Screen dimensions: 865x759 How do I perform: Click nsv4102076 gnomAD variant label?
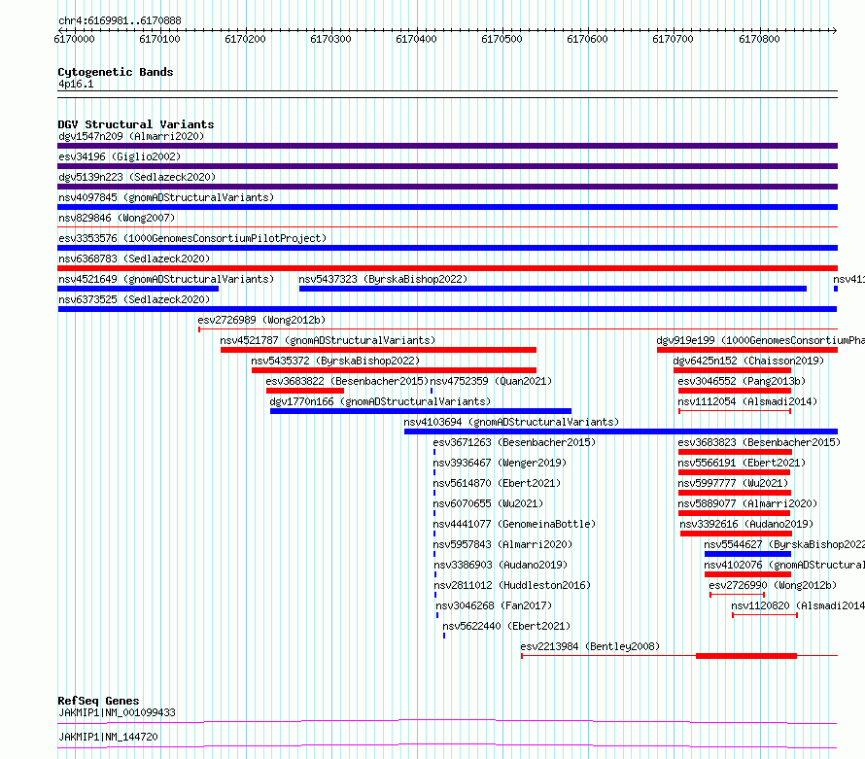click(784, 565)
